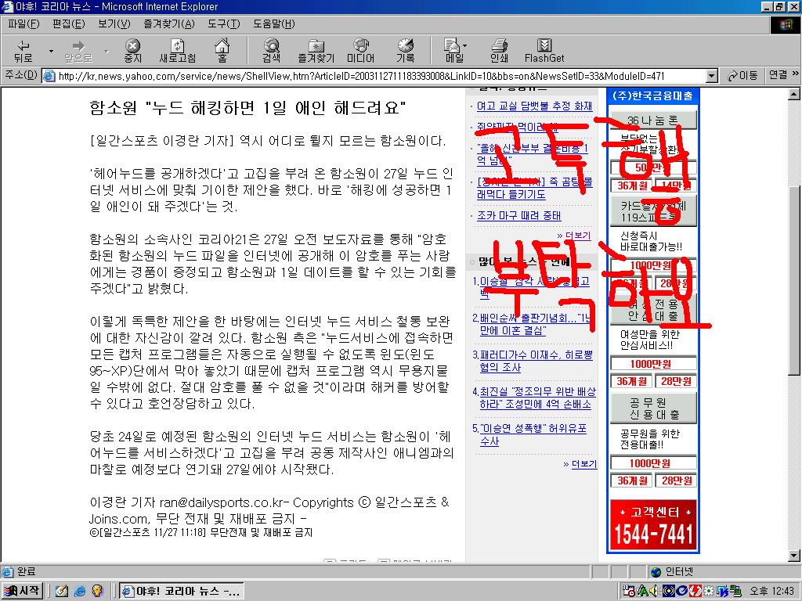Go back with the 뒤로 arrow icon

[x=23, y=45]
